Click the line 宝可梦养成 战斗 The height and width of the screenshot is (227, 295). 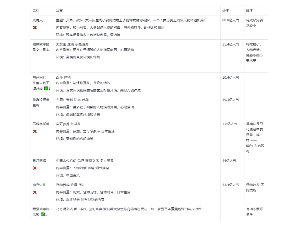pyautogui.click(x=68, y=124)
